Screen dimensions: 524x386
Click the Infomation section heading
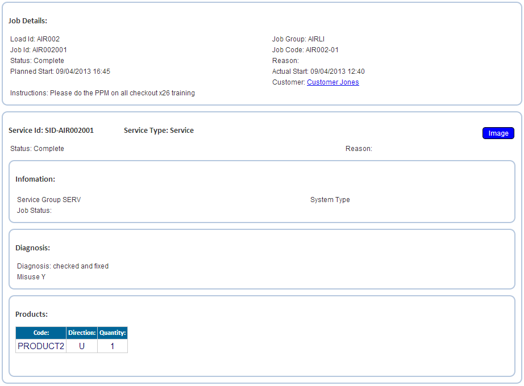click(35, 179)
